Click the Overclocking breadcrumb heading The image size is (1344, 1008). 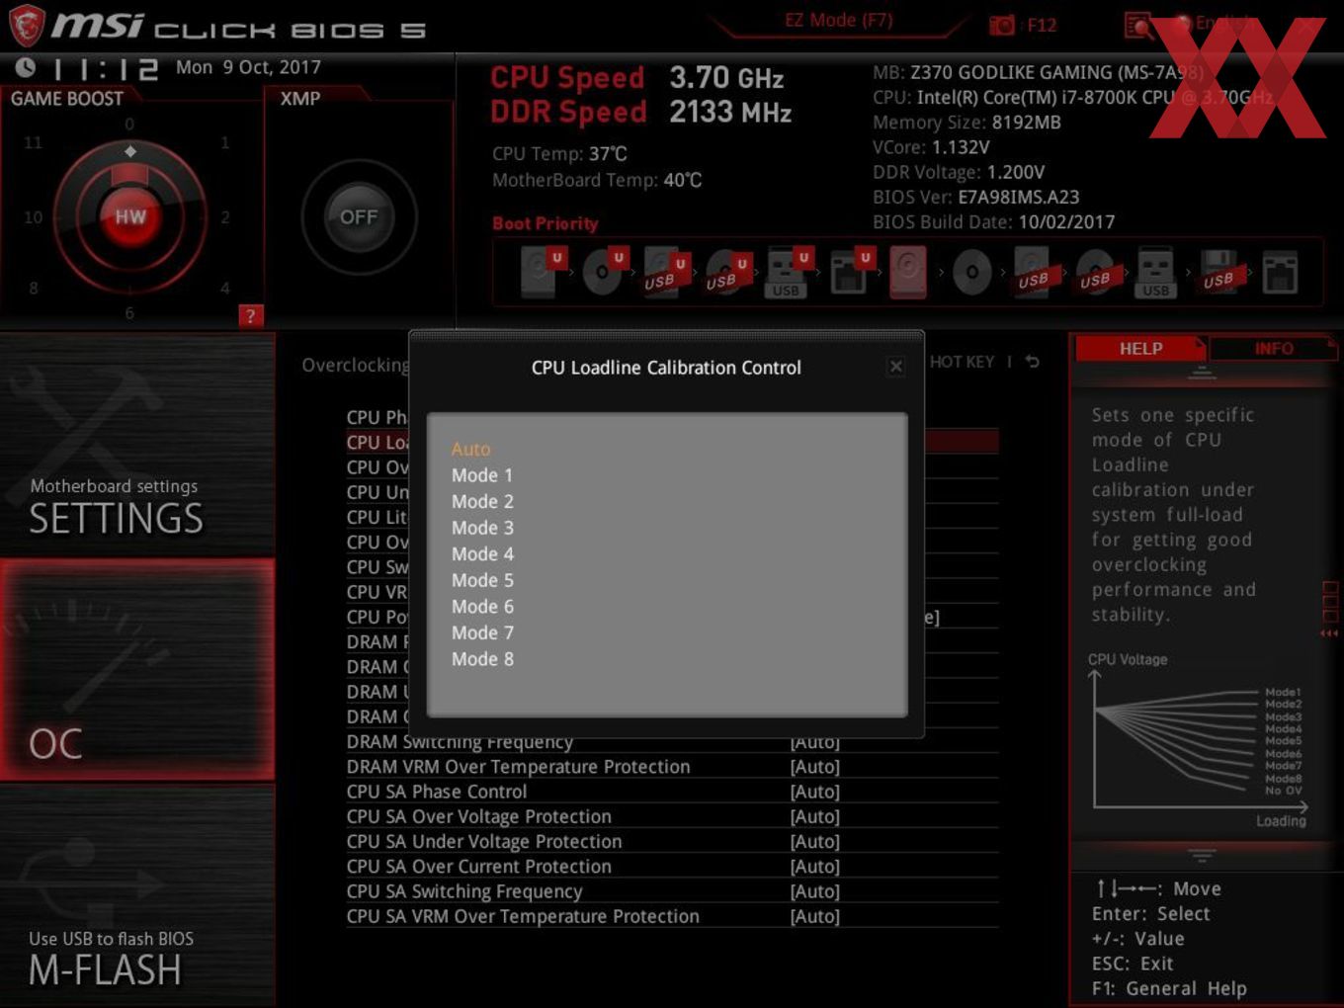coord(355,366)
